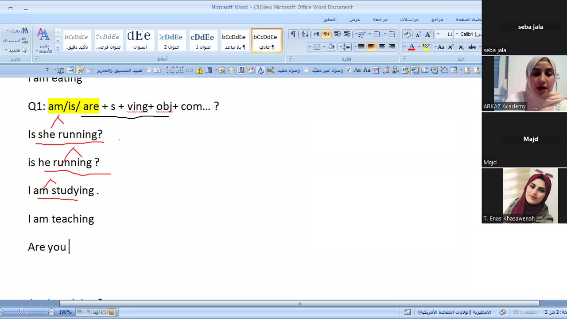This screenshot has width=567, height=319.
Task: Open the مراجع (References) ribbon tab
Action: [437, 19]
